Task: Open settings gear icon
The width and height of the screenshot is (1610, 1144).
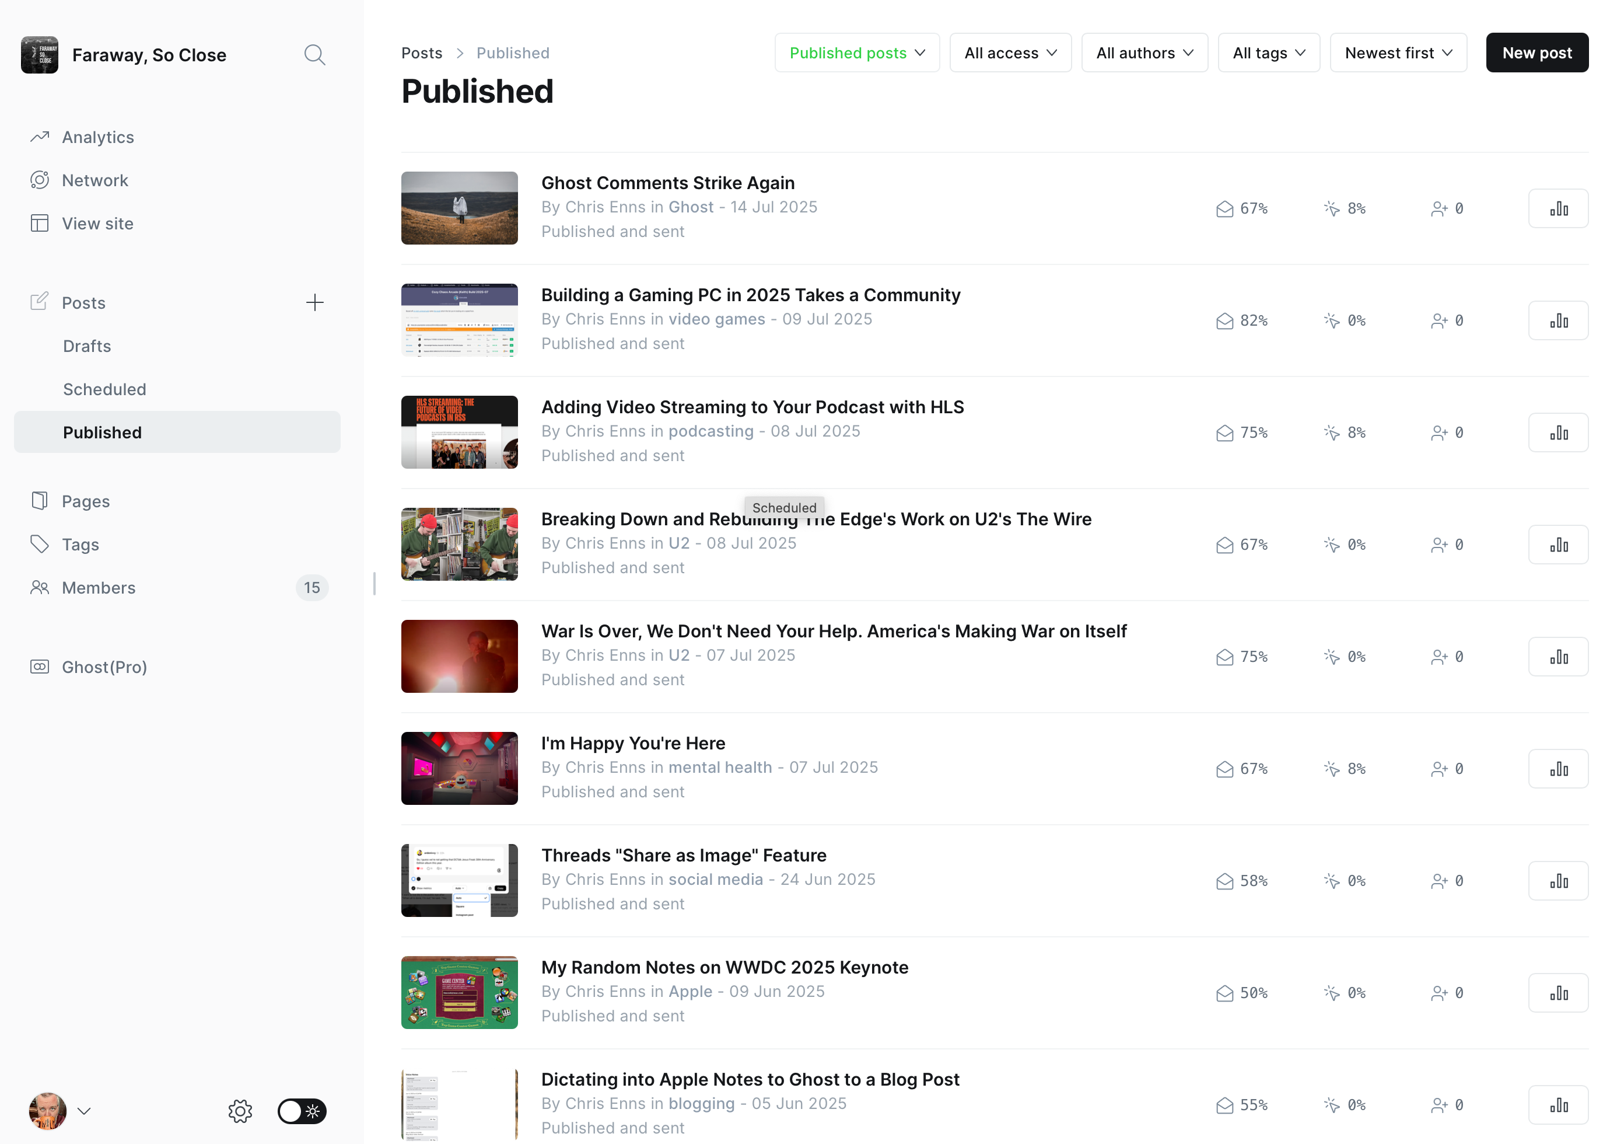Action: [240, 1111]
